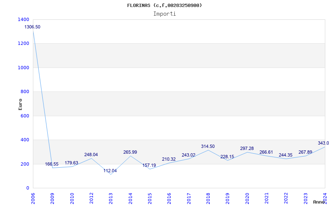Select the 297.28 data label
329x206 pixels.
(247, 149)
